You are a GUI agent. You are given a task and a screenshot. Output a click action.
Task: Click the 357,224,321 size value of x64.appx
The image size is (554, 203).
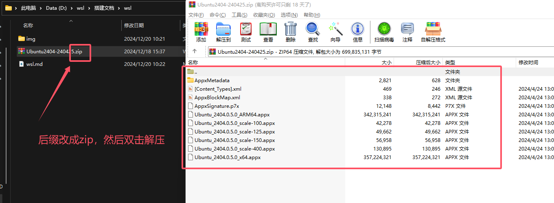tap(377, 157)
